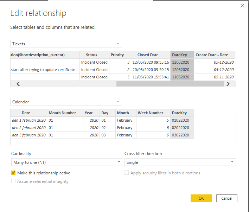Screen dimensions: 249x212
Task: Confirm with the OK button
Action: tap(201, 198)
